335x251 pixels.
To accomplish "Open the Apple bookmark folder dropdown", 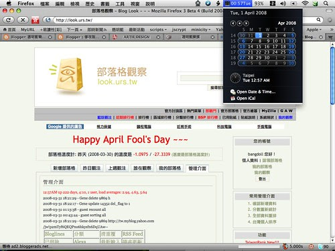I will click(x=314, y=29).
